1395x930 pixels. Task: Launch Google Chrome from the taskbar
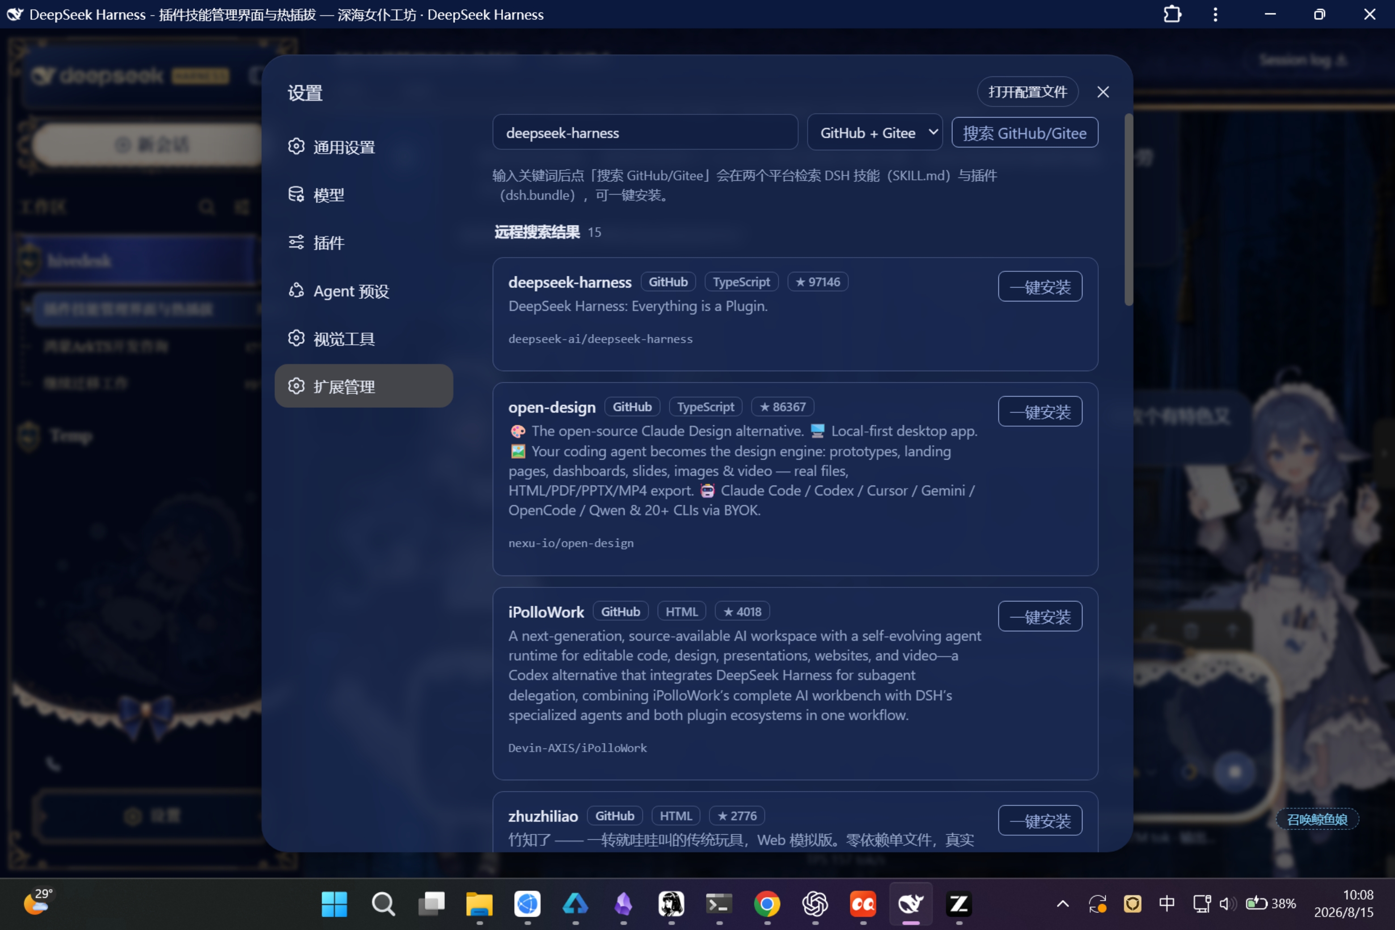(x=767, y=904)
